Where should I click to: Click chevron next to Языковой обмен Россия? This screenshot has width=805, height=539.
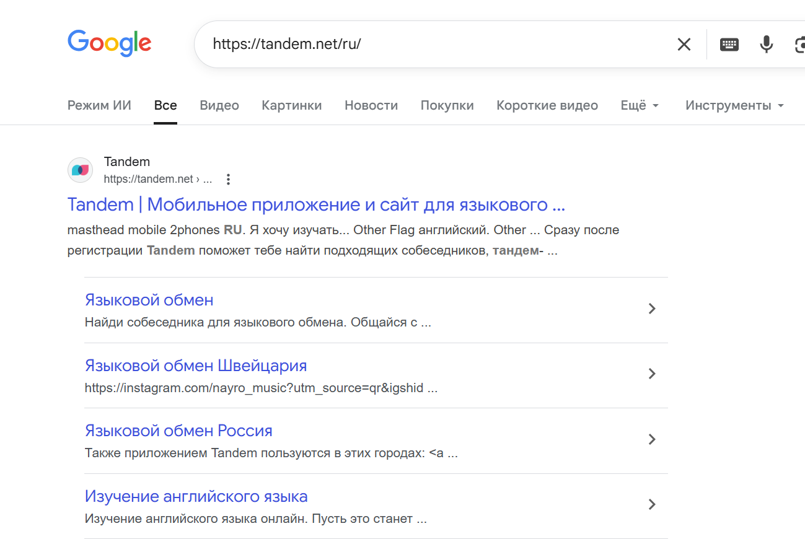651,439
